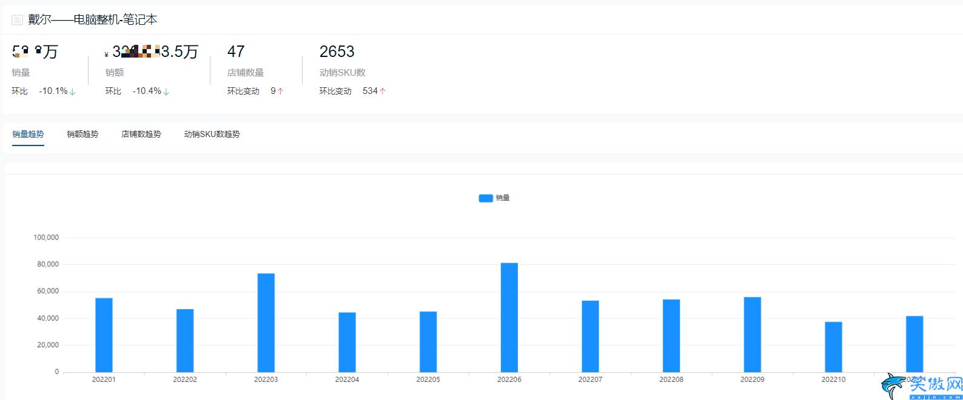Click the -10.1% 环比 value

[x=53, y=92]
